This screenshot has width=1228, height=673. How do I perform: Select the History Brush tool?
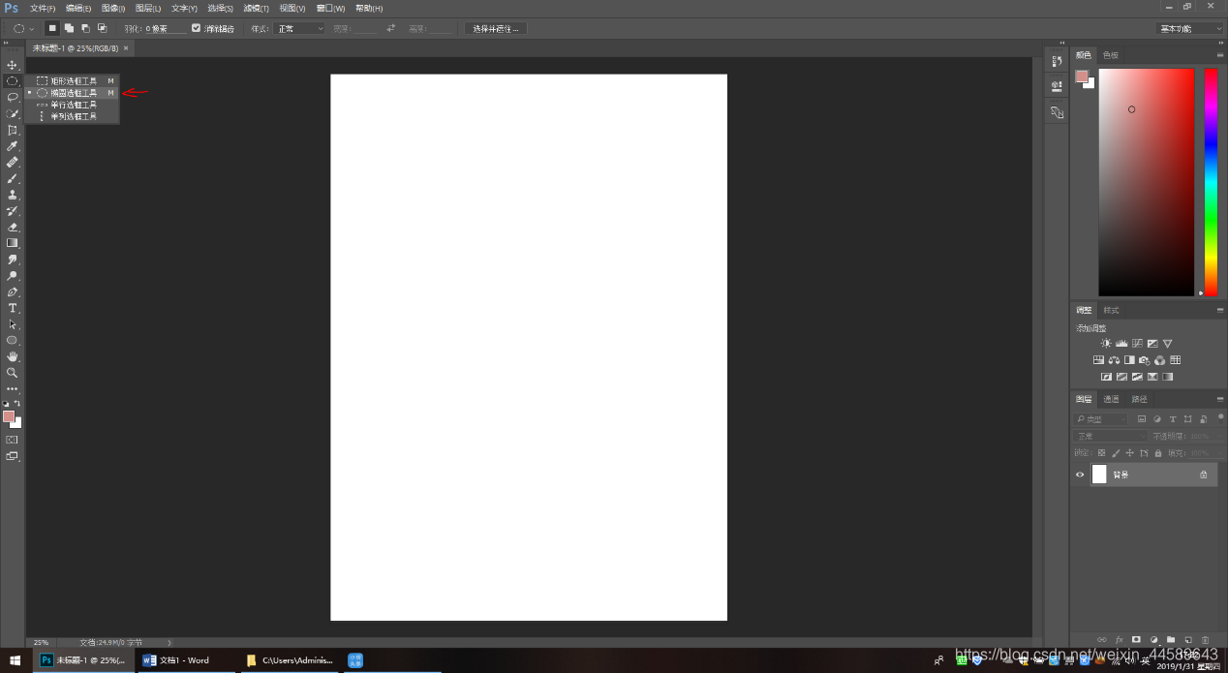click(13, 210)
